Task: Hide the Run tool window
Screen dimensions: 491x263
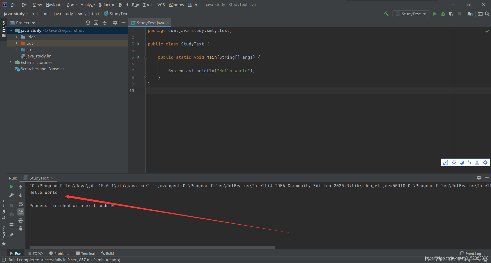Action: click(487, 178)
